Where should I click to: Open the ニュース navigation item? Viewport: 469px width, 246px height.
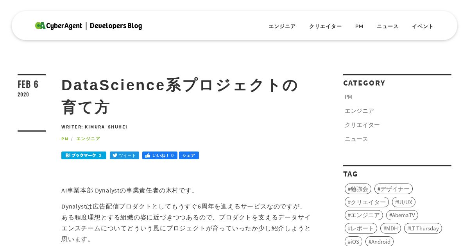(x=387, y=26)
